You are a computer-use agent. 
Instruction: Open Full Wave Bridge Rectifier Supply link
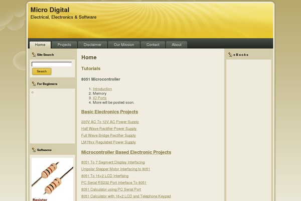108,135
